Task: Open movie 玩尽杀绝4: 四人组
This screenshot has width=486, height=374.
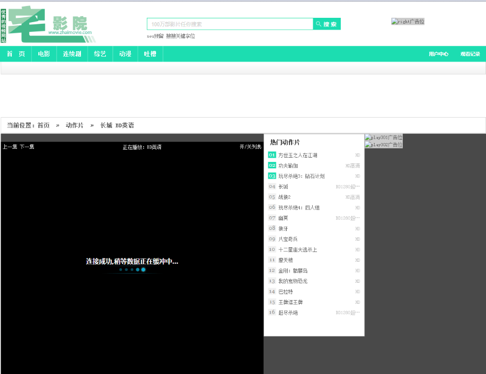Action: 299,208
